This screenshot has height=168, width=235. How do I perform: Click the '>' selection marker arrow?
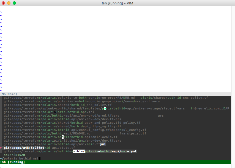[2, 148]
